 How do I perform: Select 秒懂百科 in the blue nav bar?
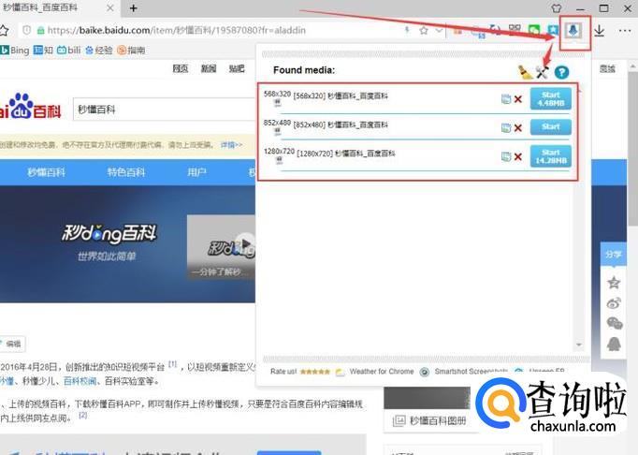(47, 172)
